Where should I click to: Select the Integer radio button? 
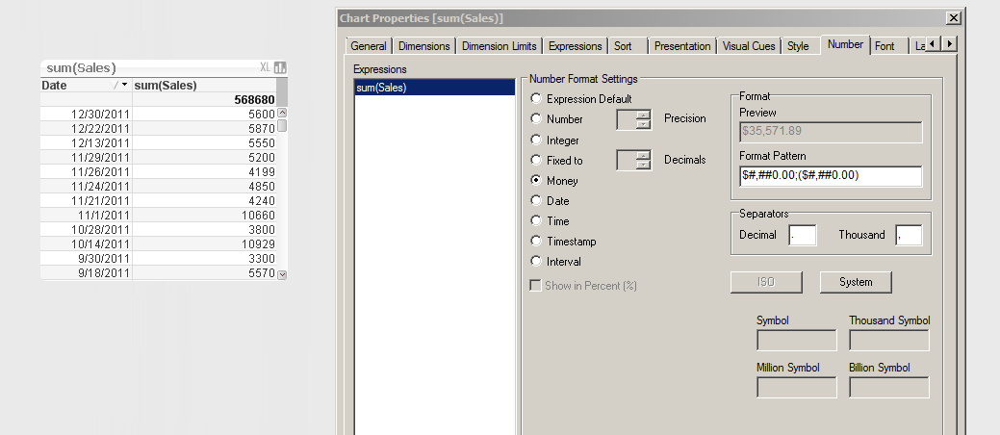tap(536, 140)
